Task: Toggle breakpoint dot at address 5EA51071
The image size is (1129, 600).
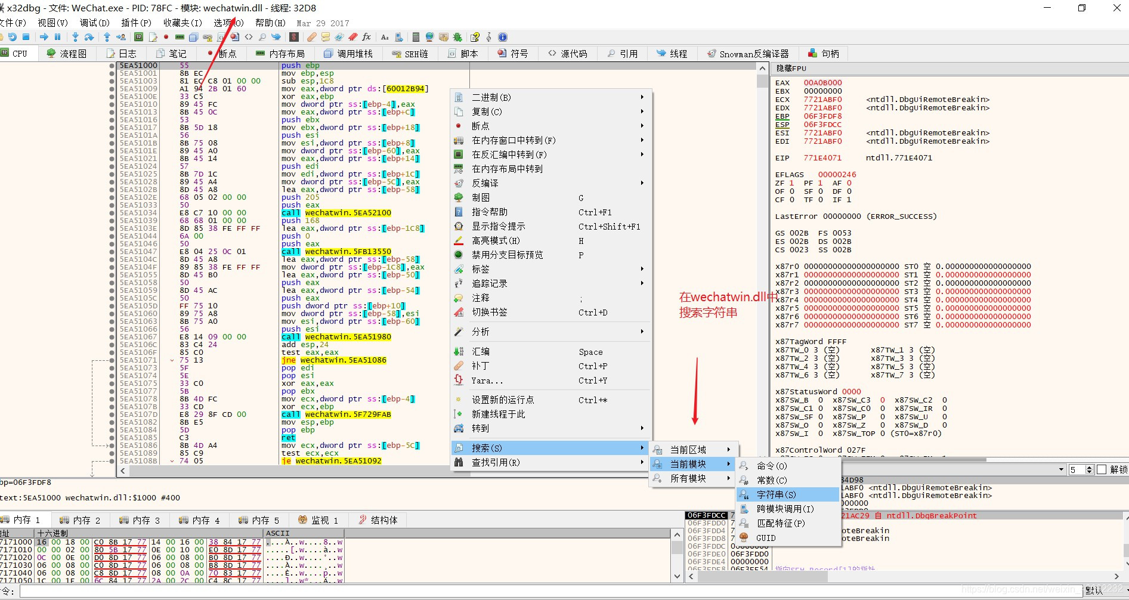Action: tap(112, 360)
